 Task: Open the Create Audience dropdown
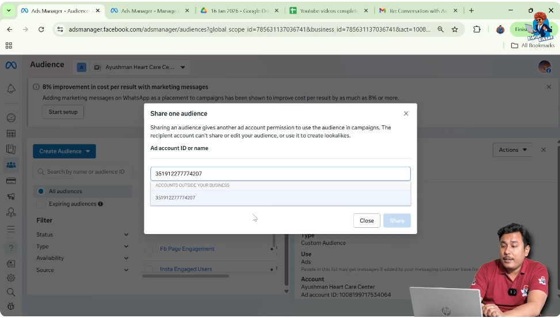(64, 151)
